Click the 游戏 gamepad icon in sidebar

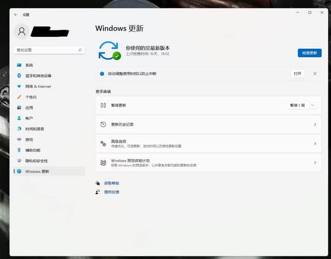(19, 139)
